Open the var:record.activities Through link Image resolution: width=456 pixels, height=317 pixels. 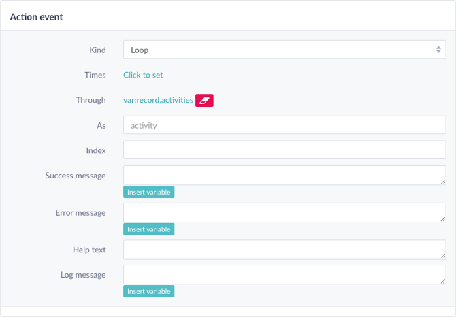pyautogui.click(x=158, y=100)
